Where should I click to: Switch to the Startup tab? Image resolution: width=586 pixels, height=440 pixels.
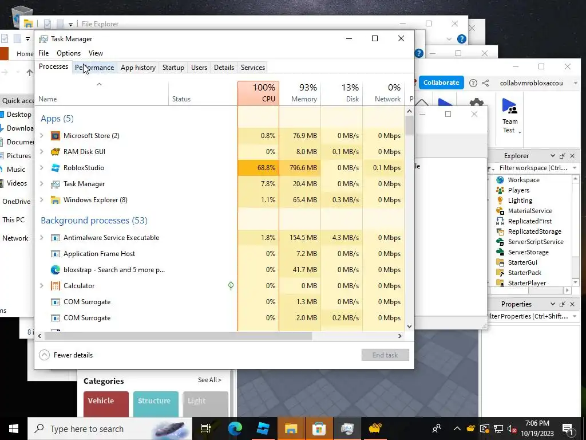tap(173, 68)
